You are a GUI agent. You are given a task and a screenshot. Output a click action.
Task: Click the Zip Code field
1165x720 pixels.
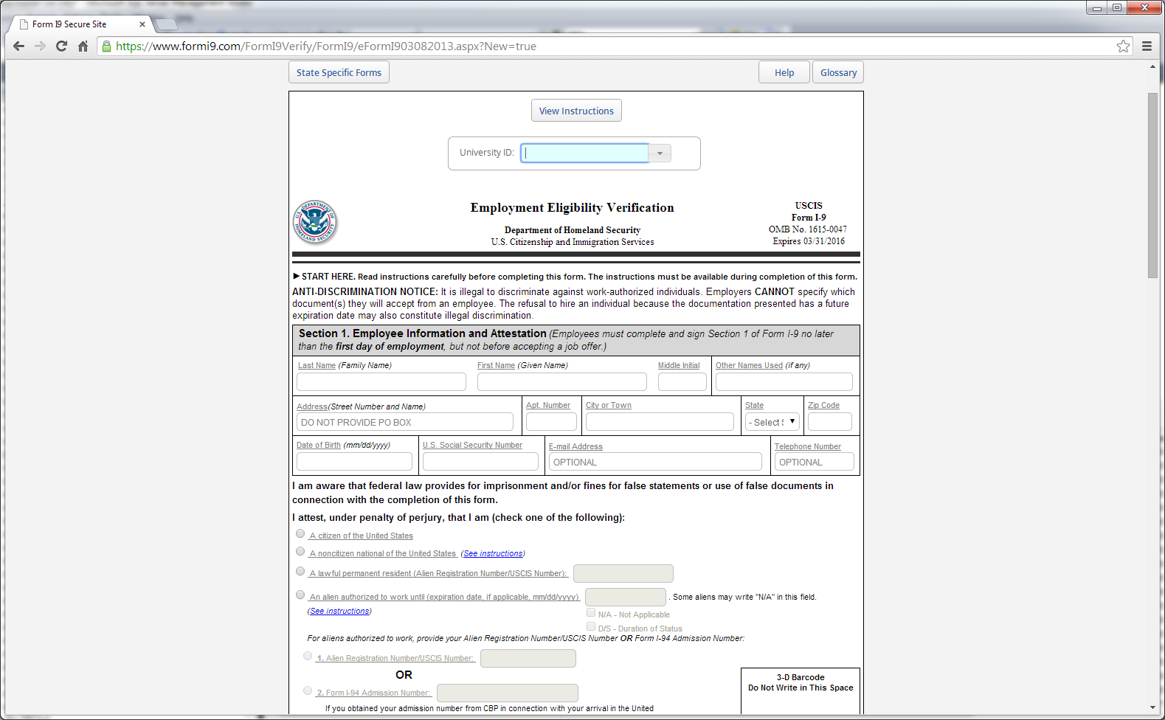[x=830, y=422]
